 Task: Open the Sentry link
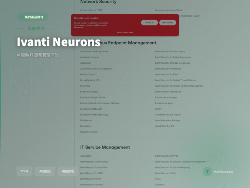point(158,109)
